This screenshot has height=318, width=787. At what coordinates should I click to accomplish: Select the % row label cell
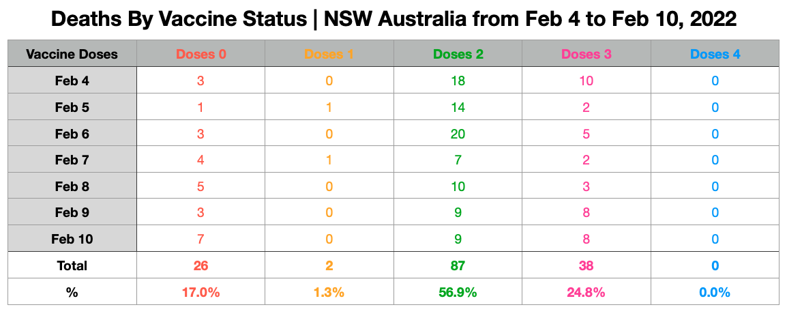(x=72, y=292)
